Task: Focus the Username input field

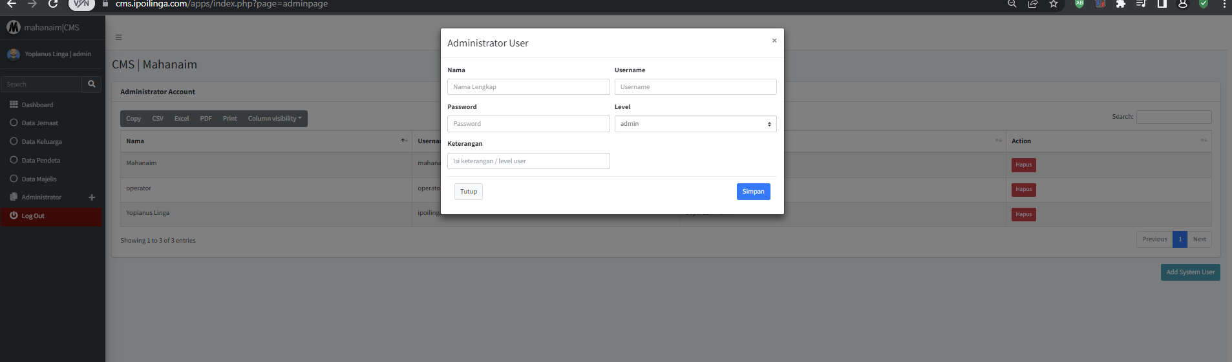Action: [x=696, y=87]
